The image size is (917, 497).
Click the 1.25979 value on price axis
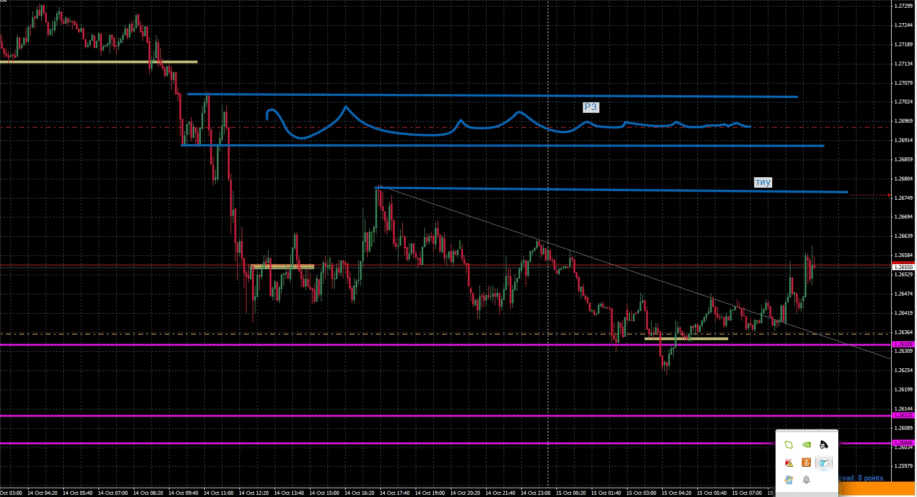coord(904,466)
